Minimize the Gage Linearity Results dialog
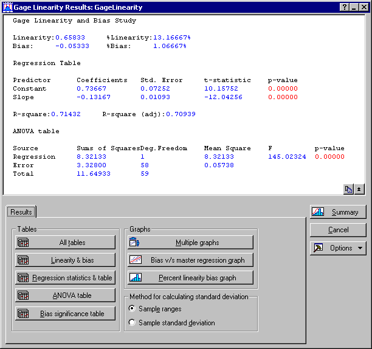This screenshot has width=372, height=349. click(x=354, y=7)
